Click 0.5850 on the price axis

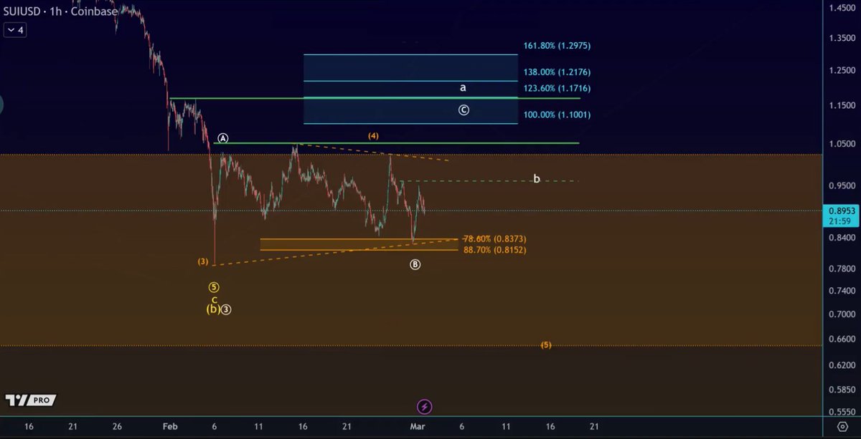(x=842, y=390)
